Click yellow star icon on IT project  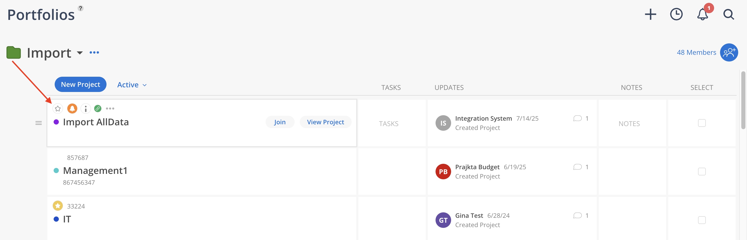[58, 206]
